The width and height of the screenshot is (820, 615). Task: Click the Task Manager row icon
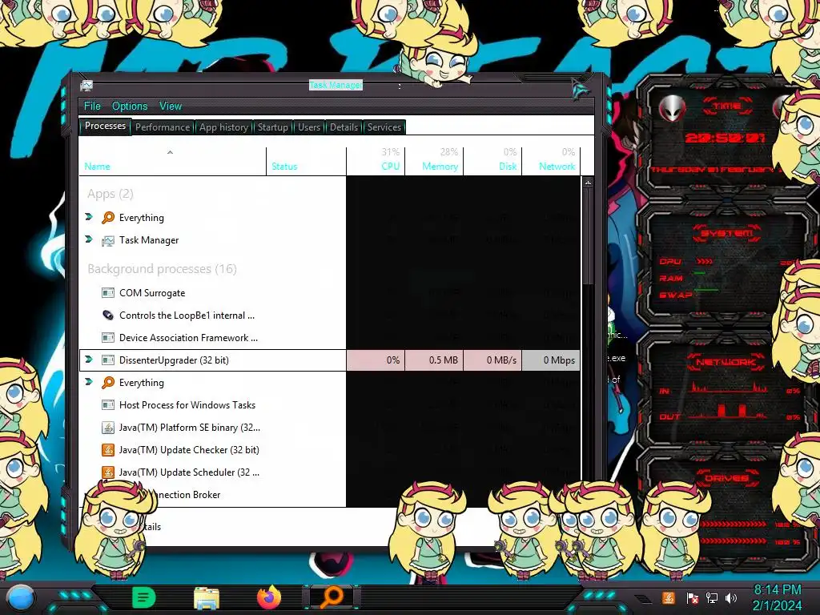[108, 240]
